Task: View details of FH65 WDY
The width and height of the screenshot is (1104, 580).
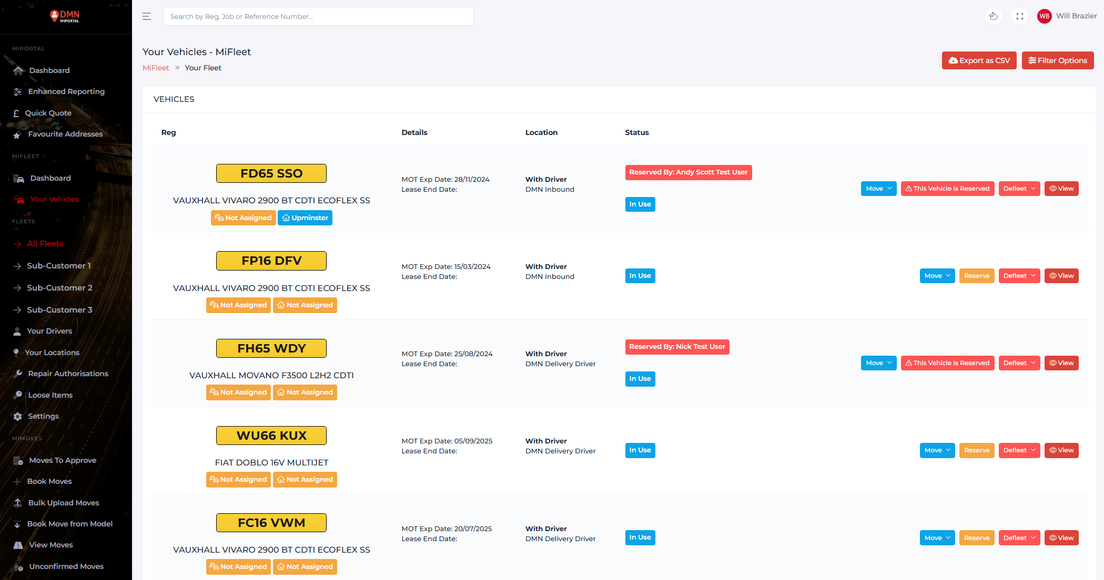Action: 1061,363
